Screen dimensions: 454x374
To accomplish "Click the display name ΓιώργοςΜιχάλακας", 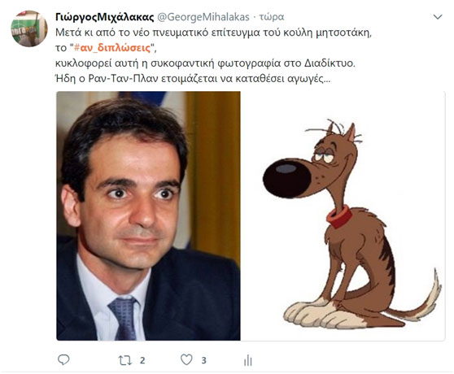I will 104,17.
